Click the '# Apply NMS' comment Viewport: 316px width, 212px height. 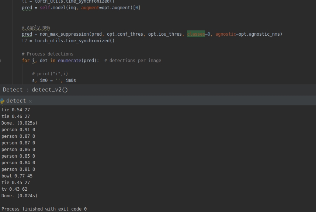point(36,28)
